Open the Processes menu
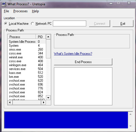 [20, 11]
